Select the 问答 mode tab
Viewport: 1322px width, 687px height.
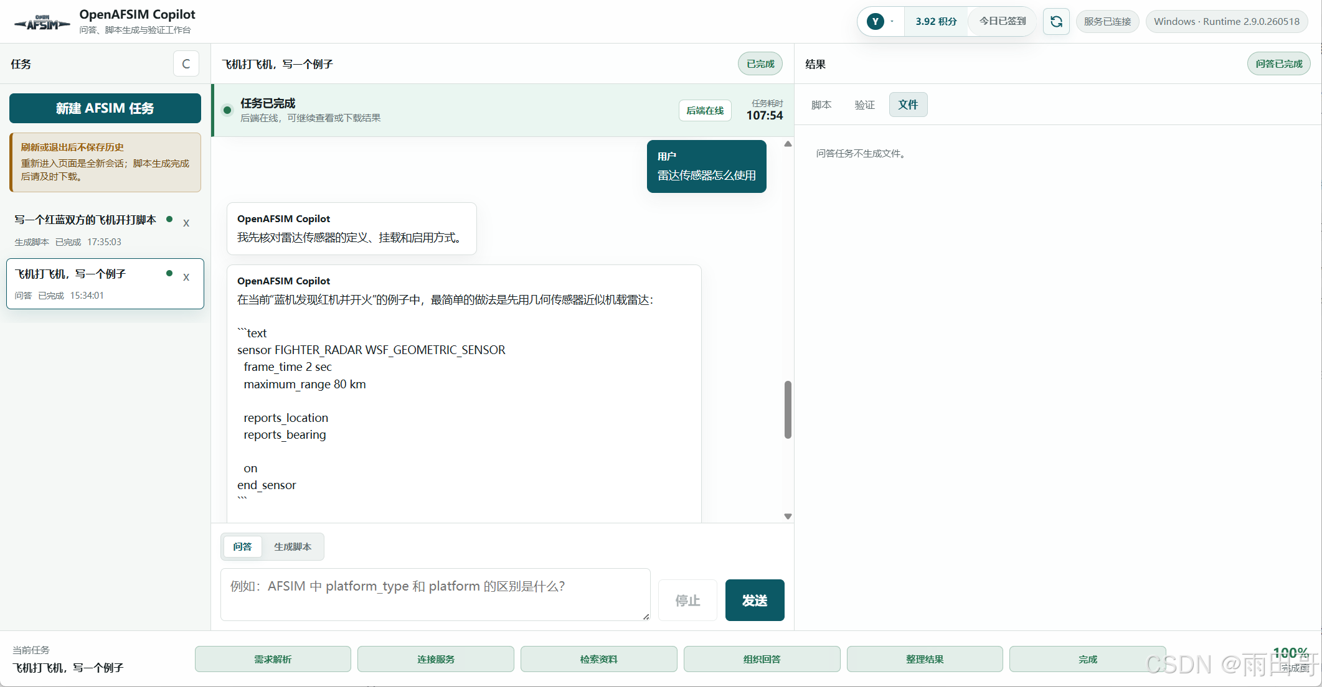point(243,546)
